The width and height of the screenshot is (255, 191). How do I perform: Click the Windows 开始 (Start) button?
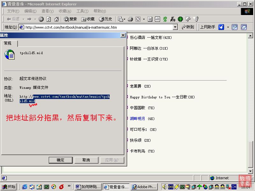coord(9,187)
